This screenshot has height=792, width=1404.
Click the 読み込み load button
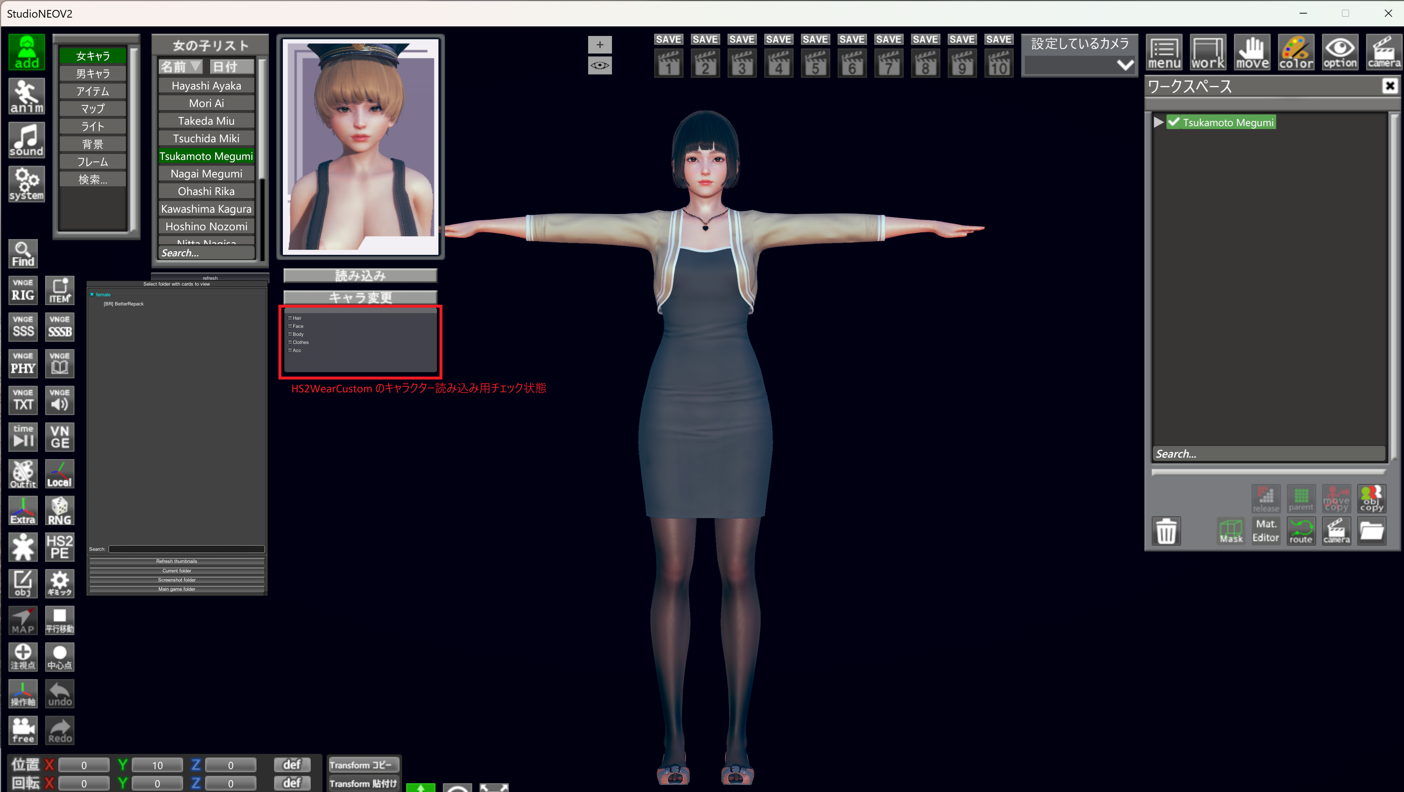(x=360, y=276)
